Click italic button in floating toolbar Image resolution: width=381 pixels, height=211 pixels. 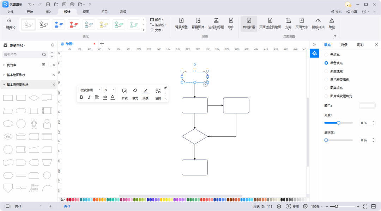tap(89, 97)
